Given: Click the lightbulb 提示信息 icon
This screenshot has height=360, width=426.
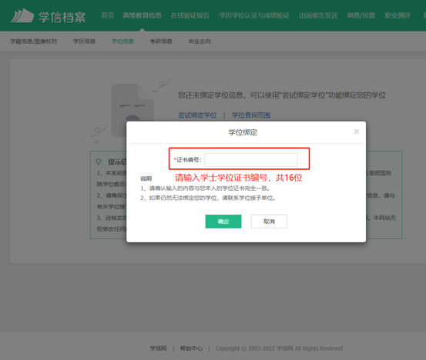Looking at the screenshot, I should point(99,162).
